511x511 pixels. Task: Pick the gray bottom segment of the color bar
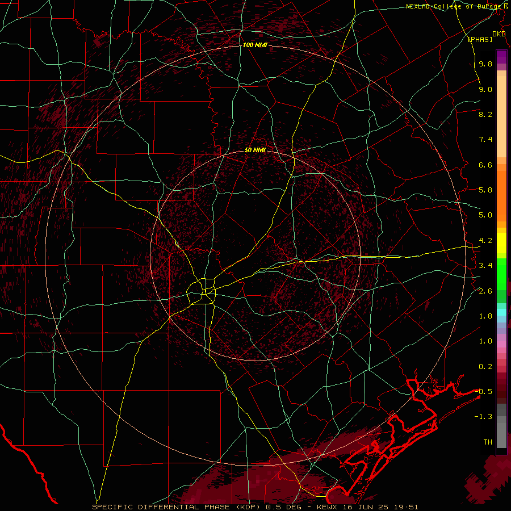click(x=501, y=437)
